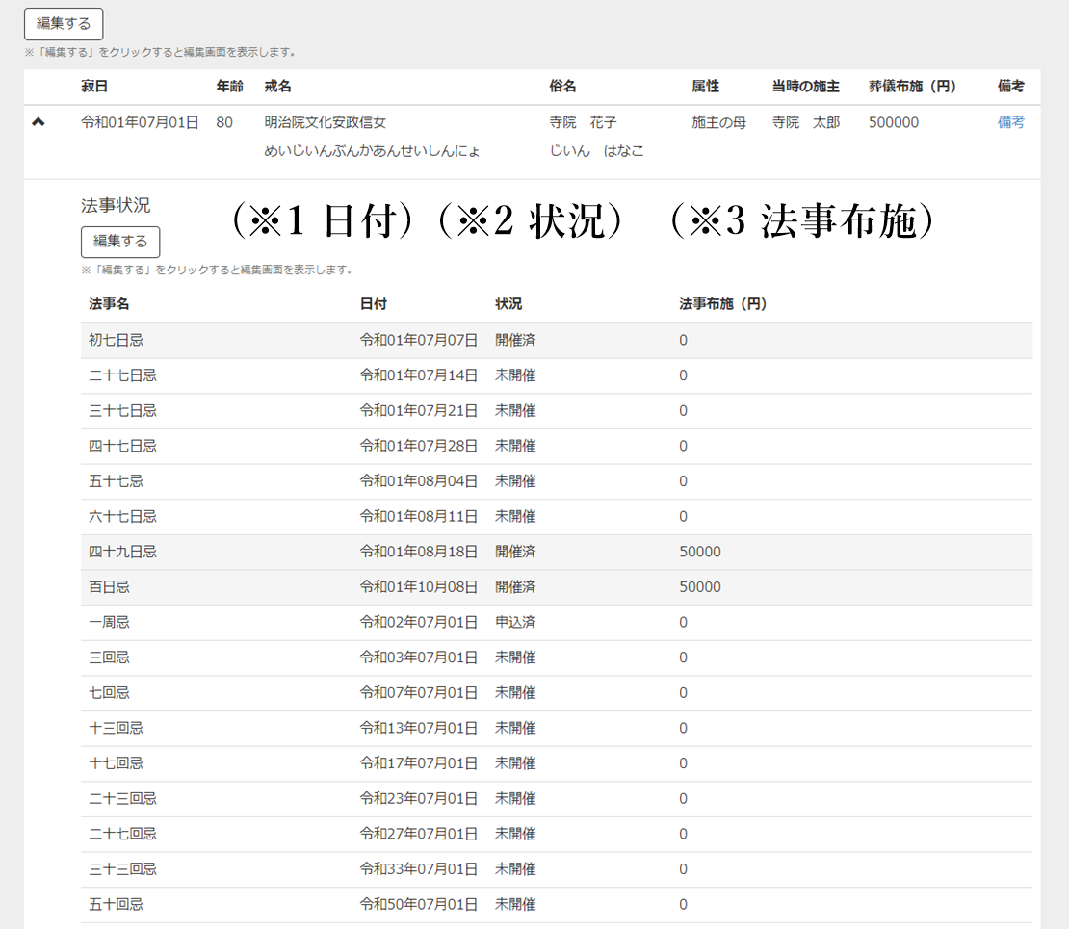Click the 50000 amount in the 四十九日忌 row
Image resolution: width=1069 pixels, height=929 pixels.
click(699, 552)
